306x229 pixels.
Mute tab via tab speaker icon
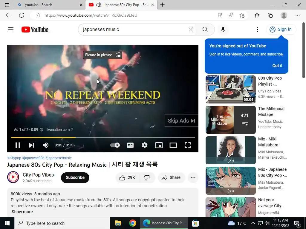pyautogui.click(x=99, y=5)
